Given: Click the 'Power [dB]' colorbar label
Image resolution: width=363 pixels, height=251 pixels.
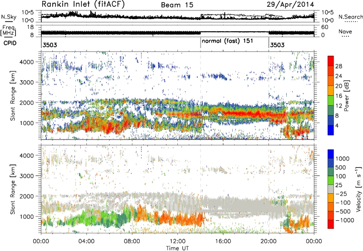Looking at the screenshot, I should coord(346,96).
